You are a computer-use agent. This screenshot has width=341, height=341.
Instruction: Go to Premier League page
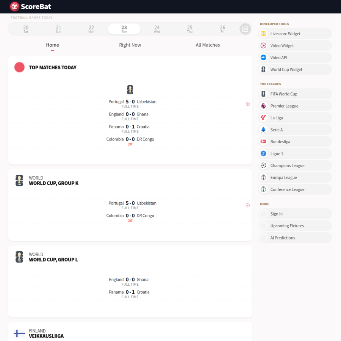295,106
